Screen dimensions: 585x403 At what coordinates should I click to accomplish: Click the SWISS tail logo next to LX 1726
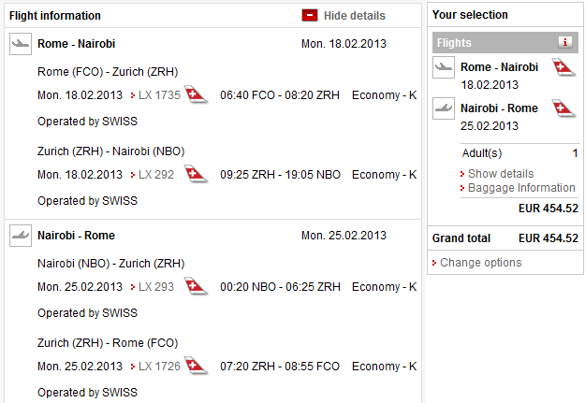196,367
